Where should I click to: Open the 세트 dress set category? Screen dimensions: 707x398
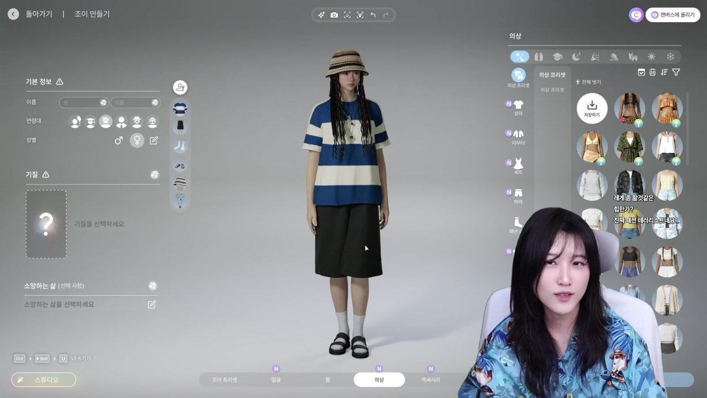click(518, 166)
